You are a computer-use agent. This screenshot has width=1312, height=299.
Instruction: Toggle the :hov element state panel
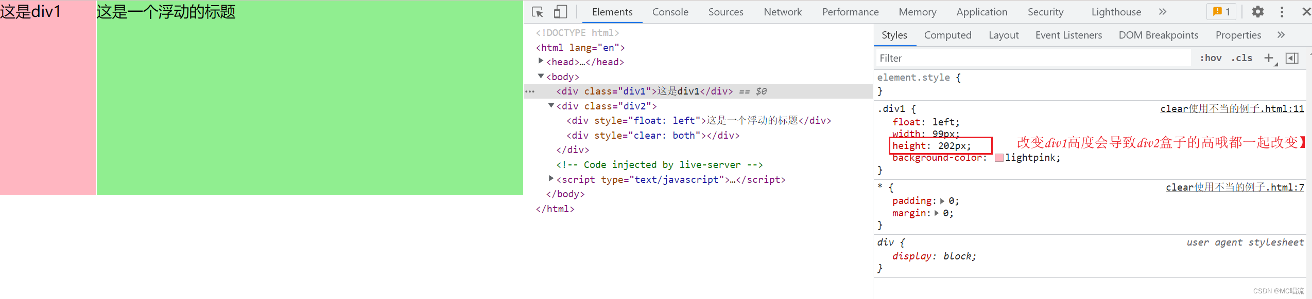1211,58
